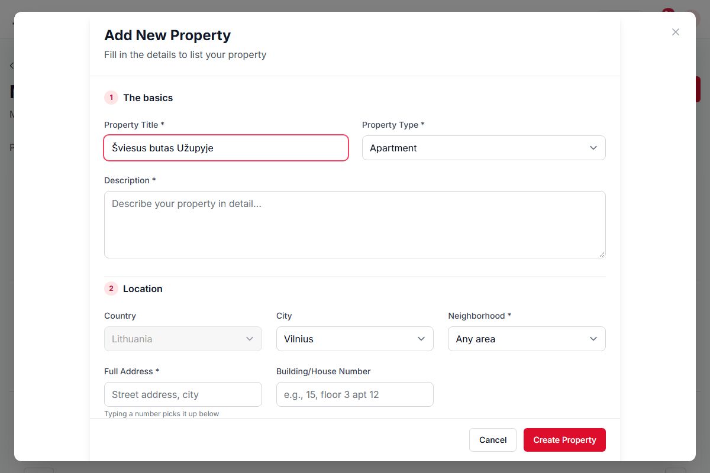Click the 'Neighborhood *' label

(480, 316)
